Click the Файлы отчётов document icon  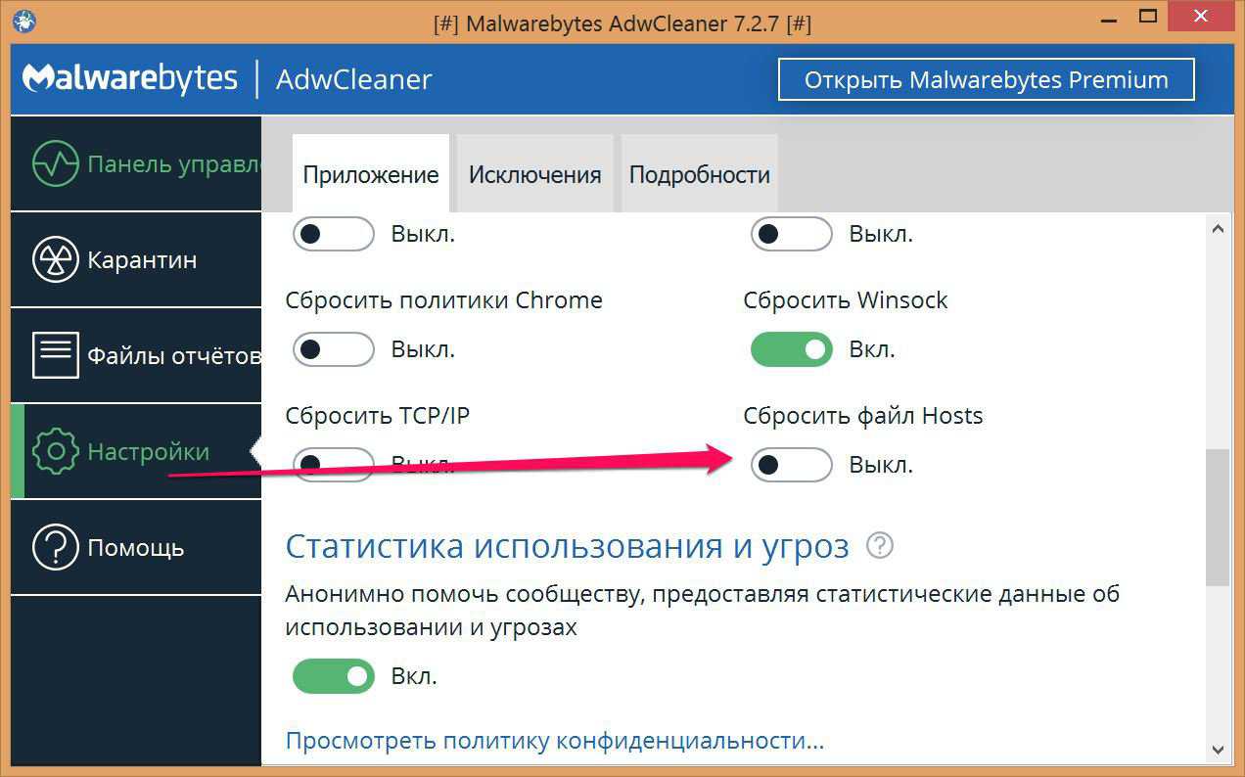coord(54,355)
